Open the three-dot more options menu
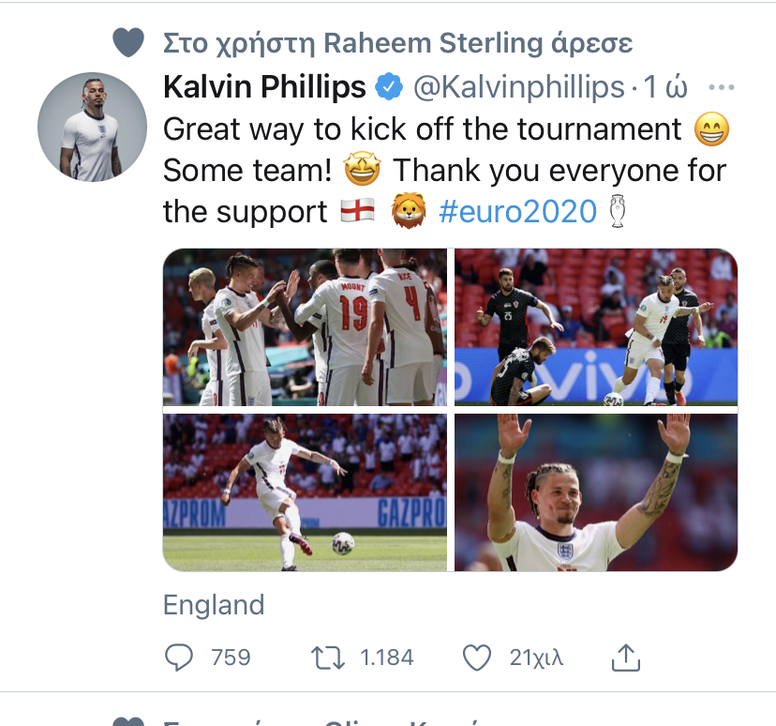Viewport: 776px width, 726px height. coord(721,88)
